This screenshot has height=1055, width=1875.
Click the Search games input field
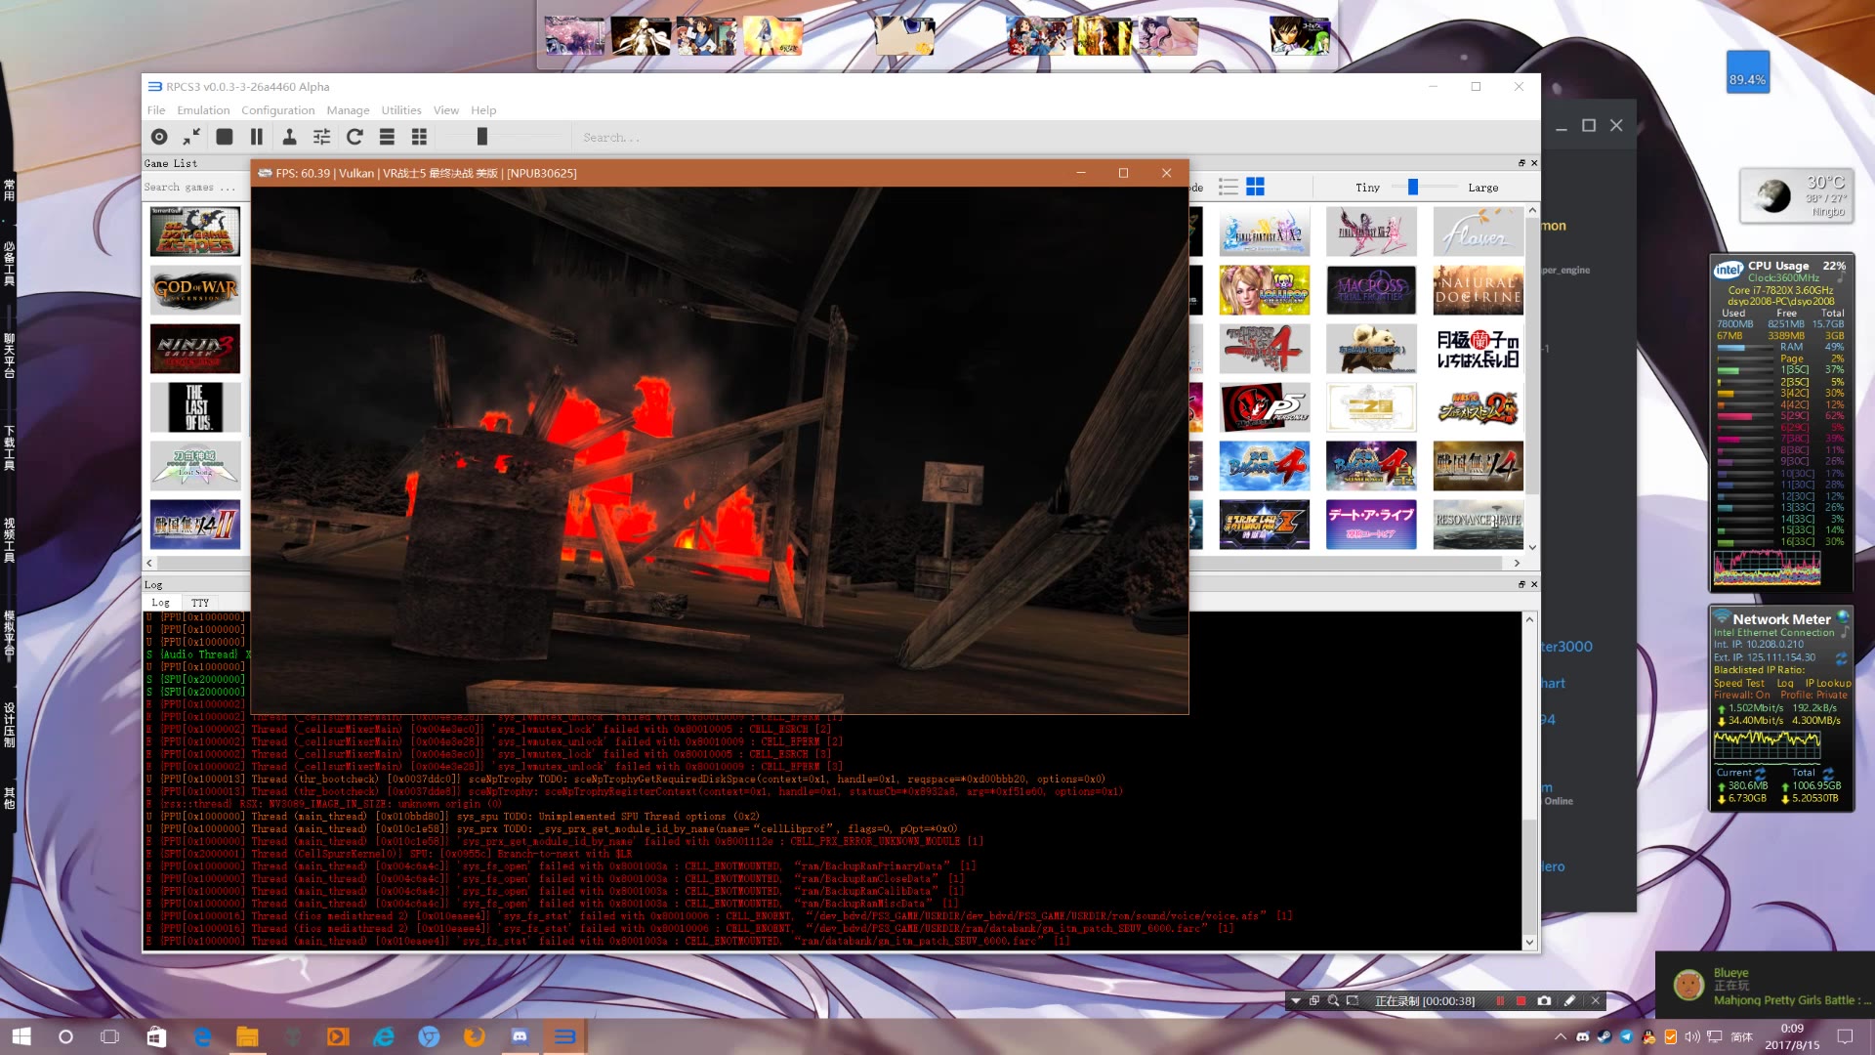coord(192,187)
